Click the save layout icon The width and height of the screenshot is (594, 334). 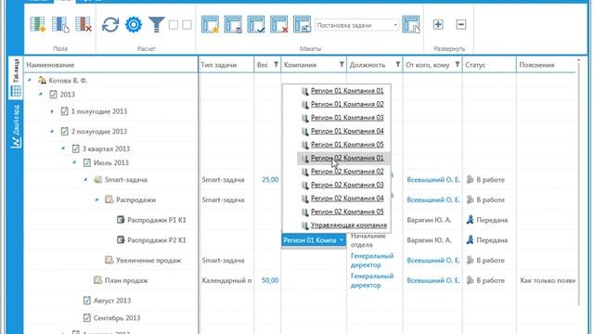(233, 25)
